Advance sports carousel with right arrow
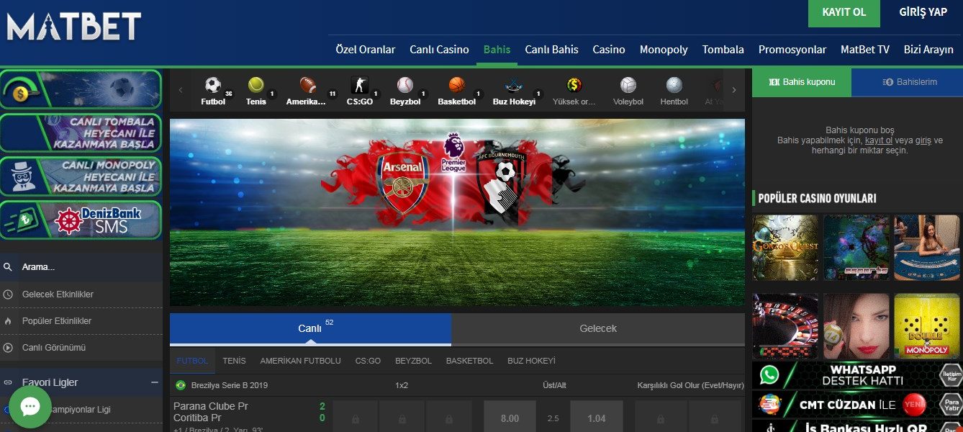 [734, 90]
